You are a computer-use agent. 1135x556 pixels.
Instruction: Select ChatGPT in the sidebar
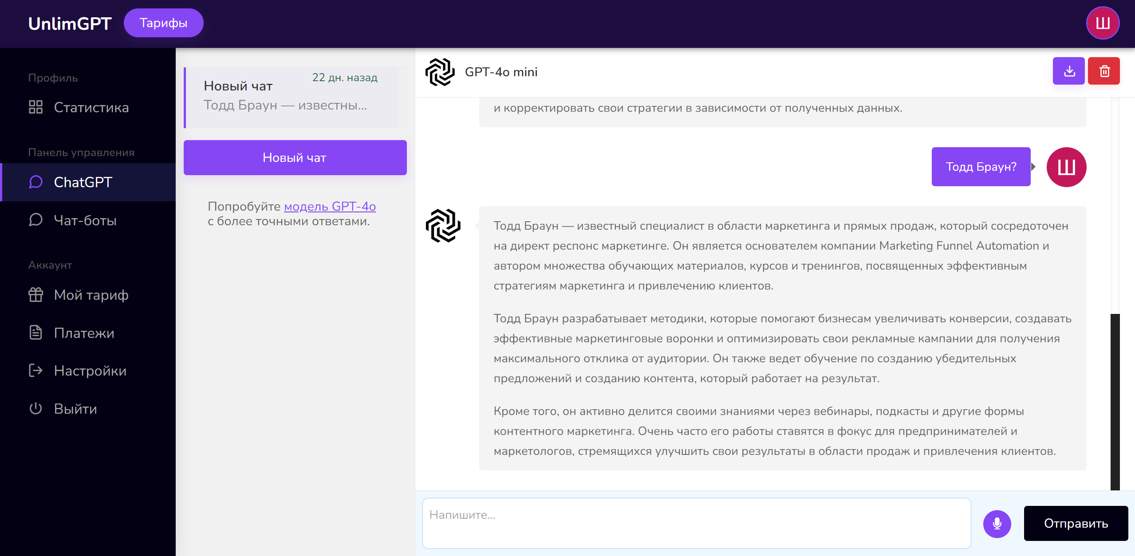tap(88, 182)
